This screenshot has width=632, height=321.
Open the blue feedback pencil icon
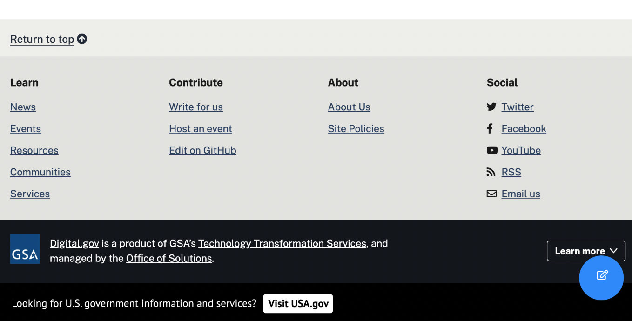[x=601, y=278]
